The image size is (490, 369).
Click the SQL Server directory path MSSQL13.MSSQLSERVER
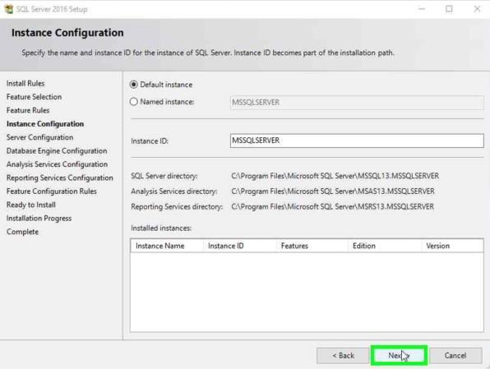pos(335,176)
